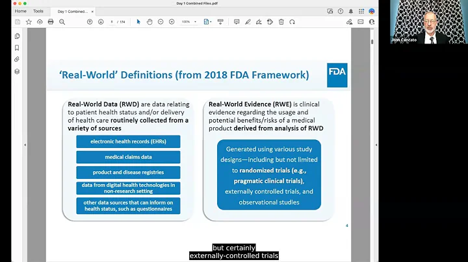Send file by email envelope icon

361,22
